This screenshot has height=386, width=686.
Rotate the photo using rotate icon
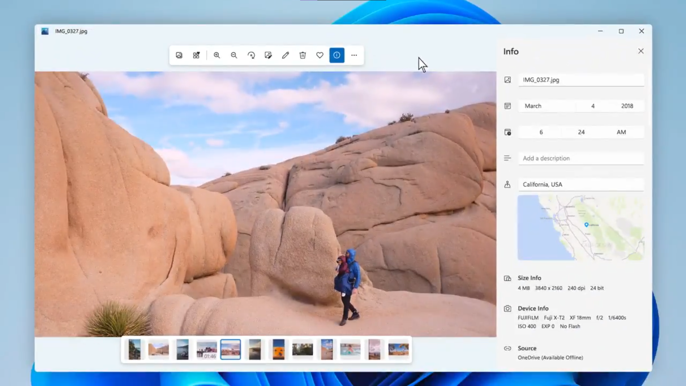pos(251,55)
